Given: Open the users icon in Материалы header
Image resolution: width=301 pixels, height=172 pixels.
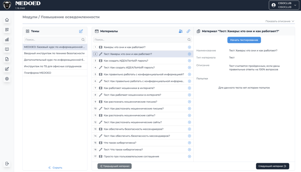Looking at the screenshot, I should pyautogui.click(x=181, y=31).
